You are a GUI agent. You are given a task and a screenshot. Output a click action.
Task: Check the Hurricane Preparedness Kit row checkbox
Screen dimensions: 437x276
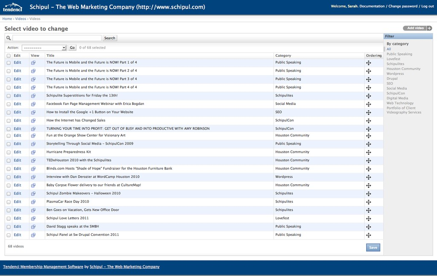pyautogui.click(x=9, y=152)
